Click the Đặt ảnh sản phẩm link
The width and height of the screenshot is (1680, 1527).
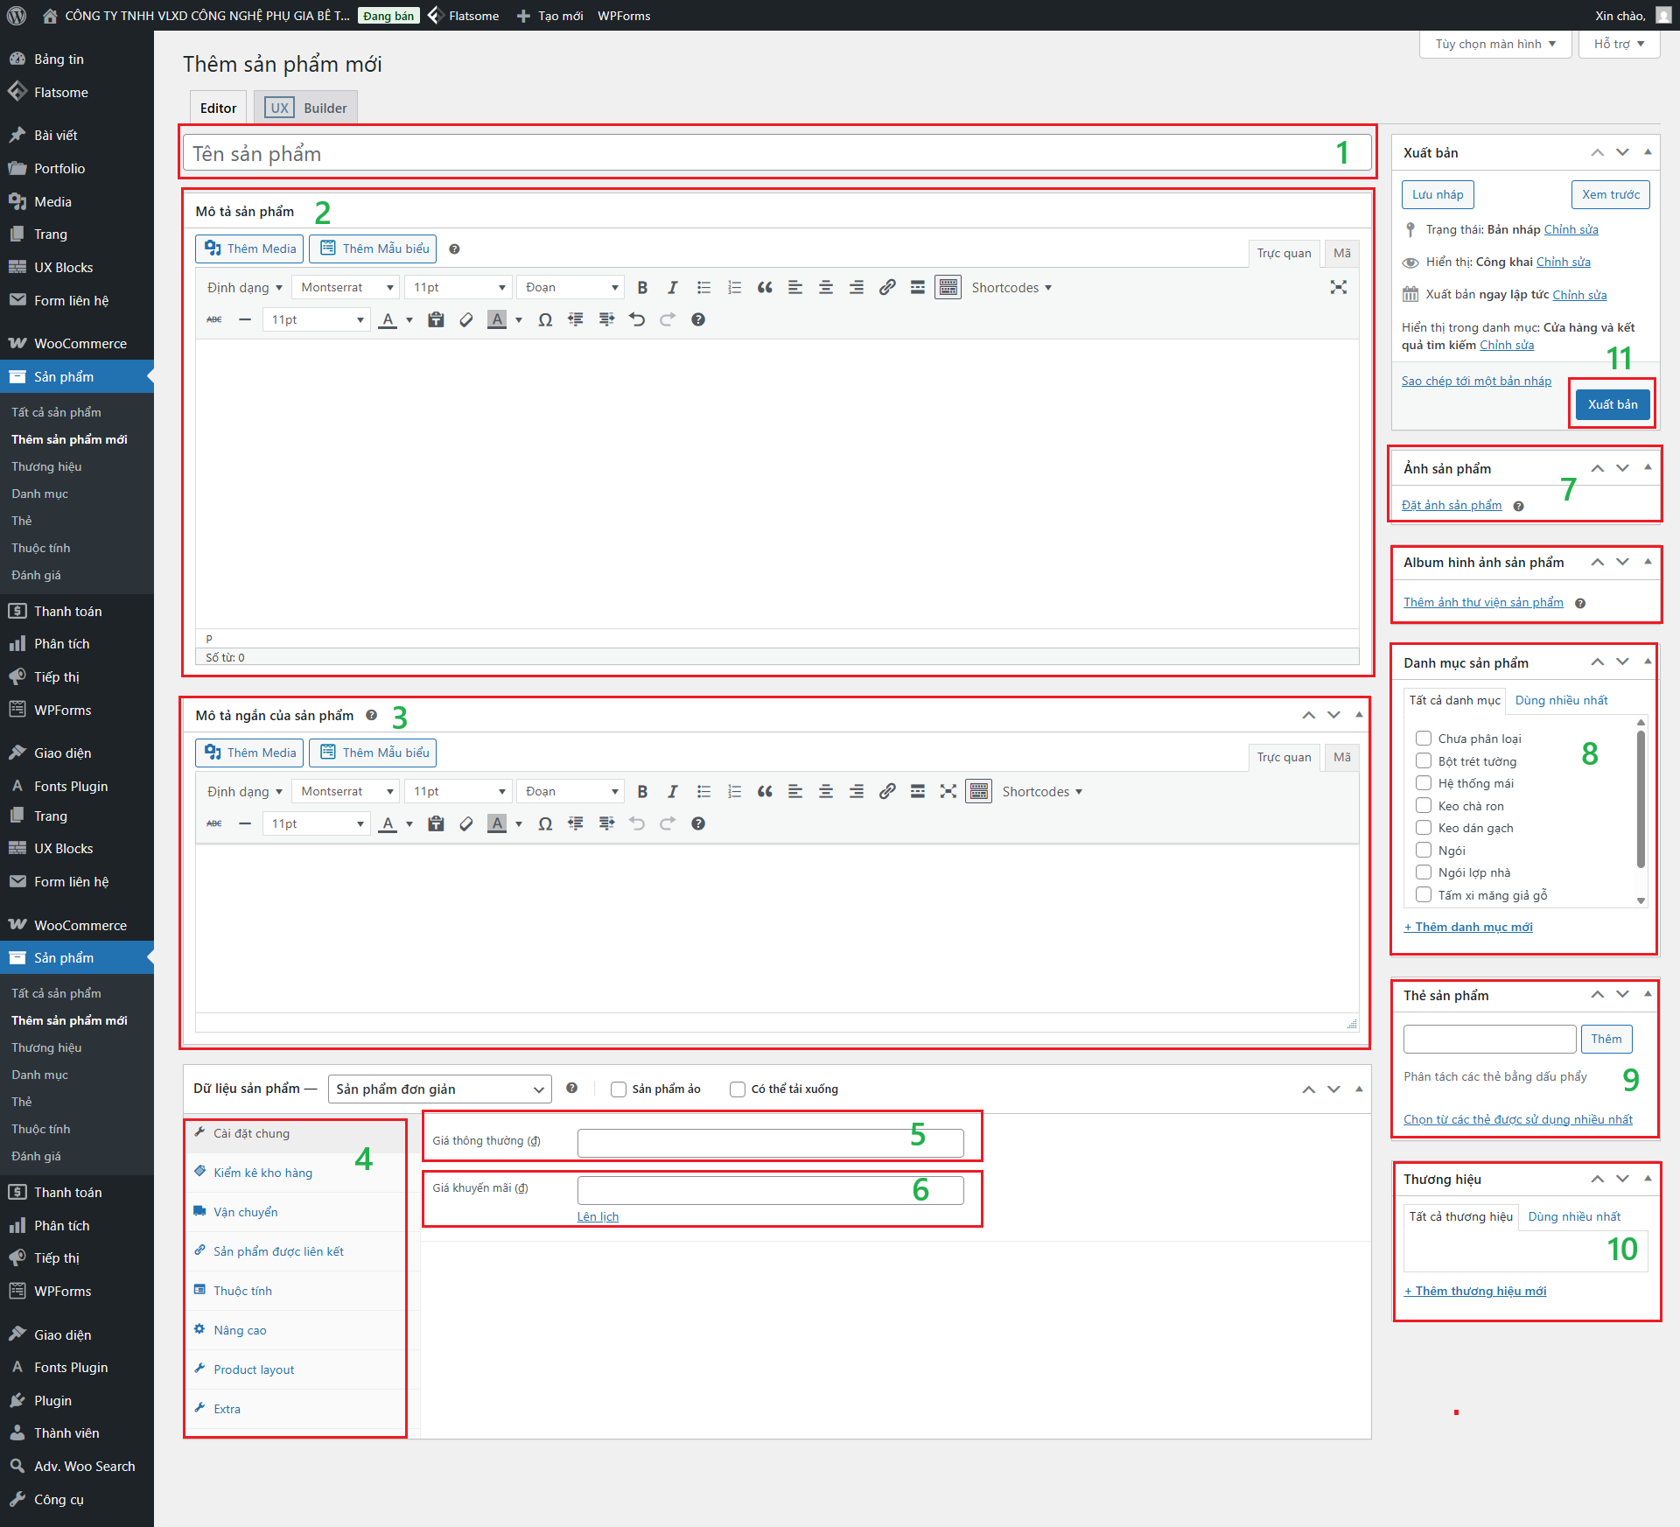tap(1451, 505)
